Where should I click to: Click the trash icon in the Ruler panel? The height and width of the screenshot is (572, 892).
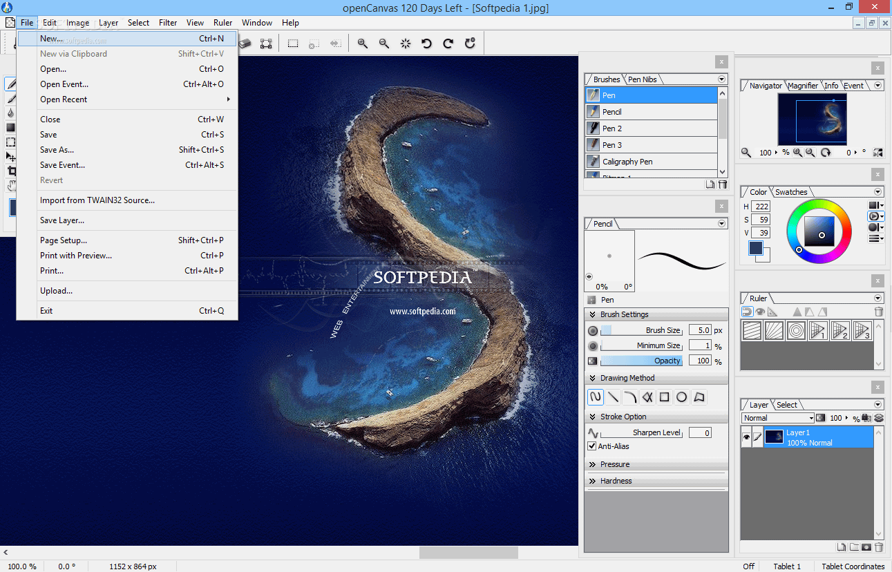point(879,312)
